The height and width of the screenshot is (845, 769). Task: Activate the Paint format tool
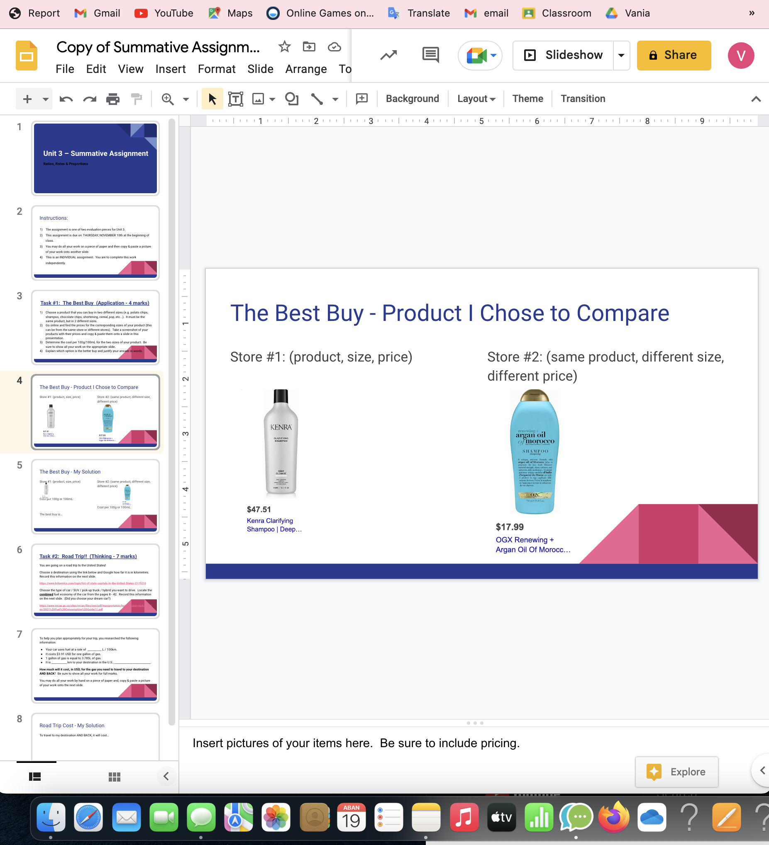[137, 99]
